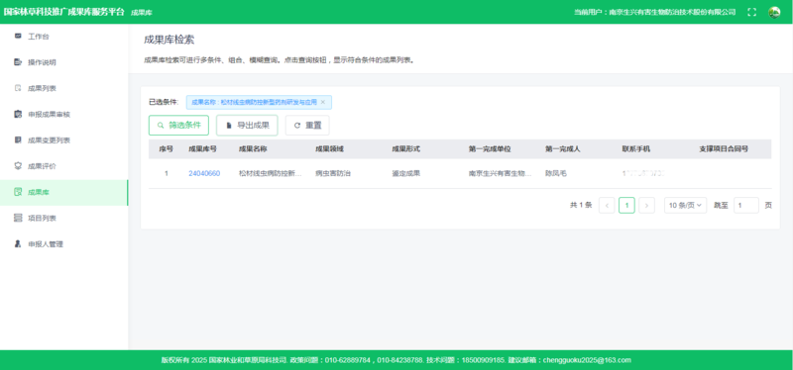Click the 重置 button

pos(307,126)
